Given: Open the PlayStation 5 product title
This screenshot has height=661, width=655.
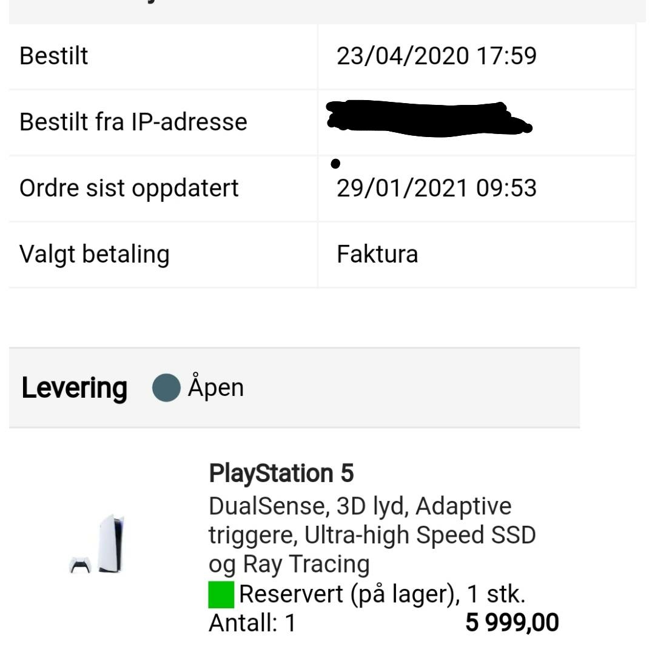Looking at the screenshot, I should point(281,473).
